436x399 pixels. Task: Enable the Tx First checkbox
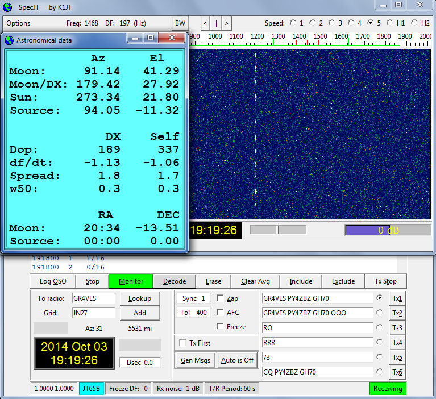pos(182,343)
